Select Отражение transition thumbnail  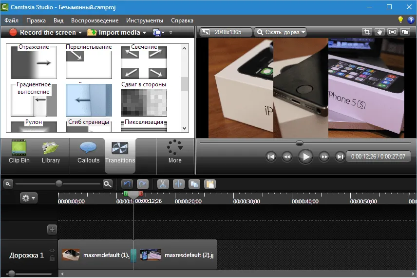click(34, 62)
